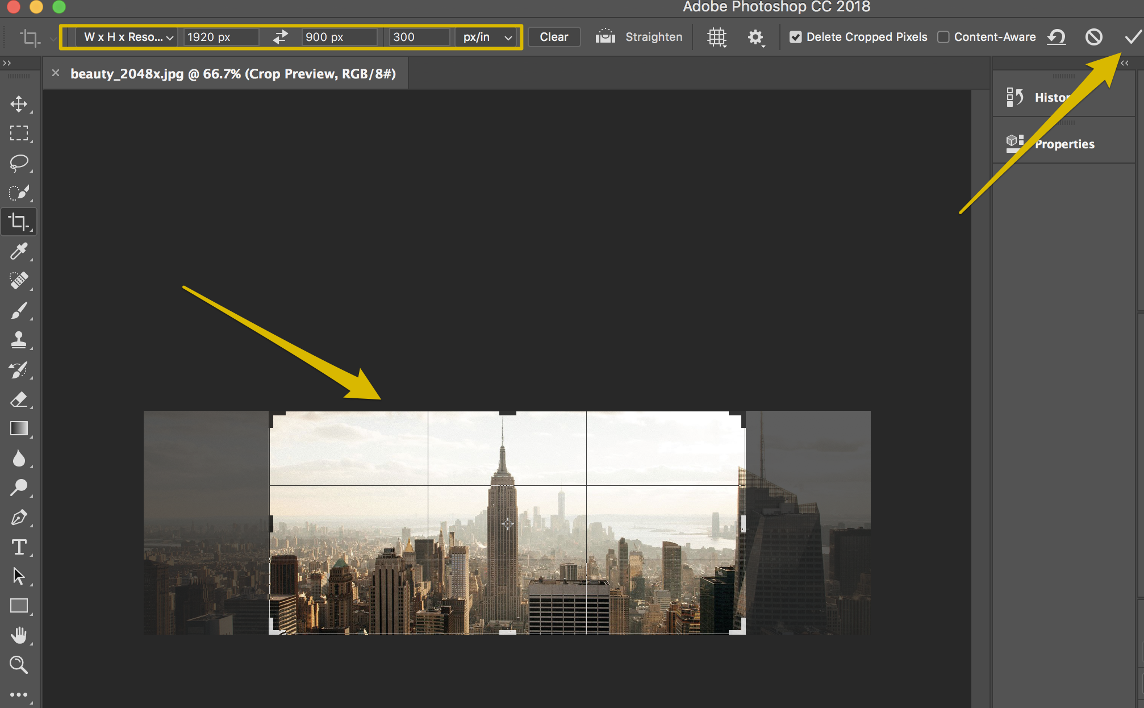Select the Lasso tool
Viewport: 1144px width, 708px height.
[x=19, y=163]
